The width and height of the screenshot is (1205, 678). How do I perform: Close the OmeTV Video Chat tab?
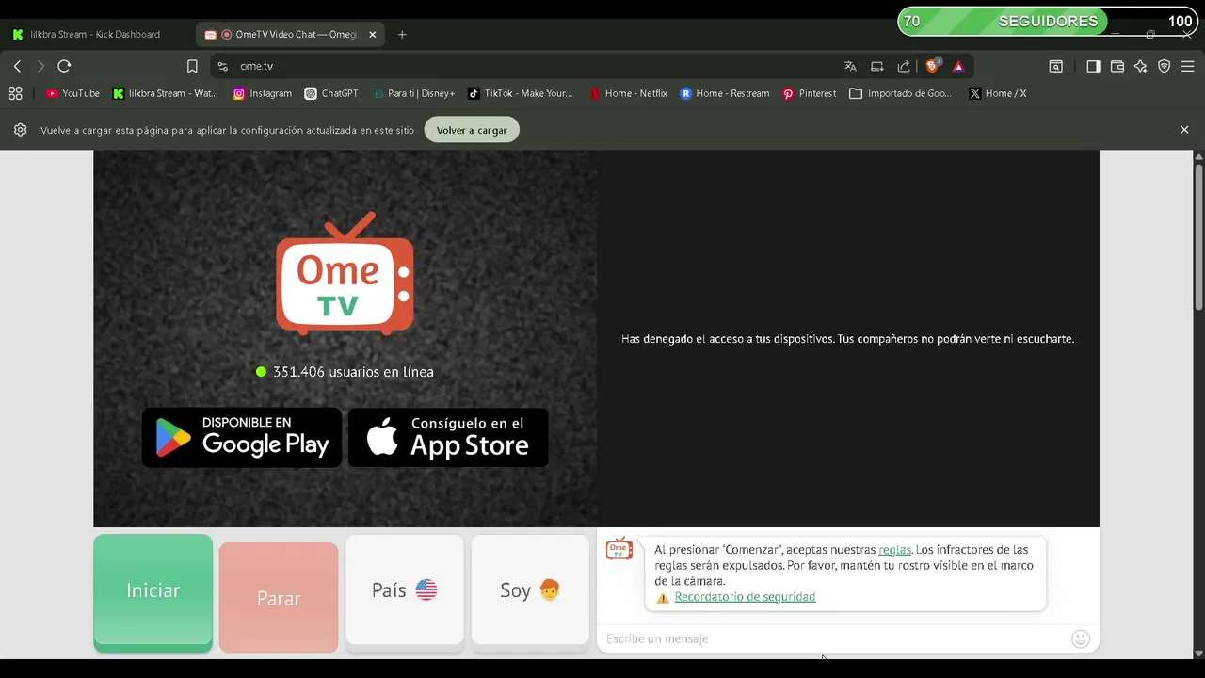[x=372, y=34]
